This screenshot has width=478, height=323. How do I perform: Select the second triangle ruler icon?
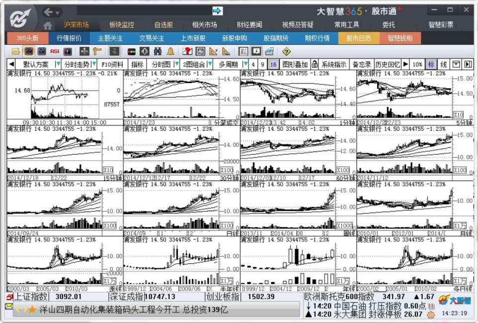226,51
